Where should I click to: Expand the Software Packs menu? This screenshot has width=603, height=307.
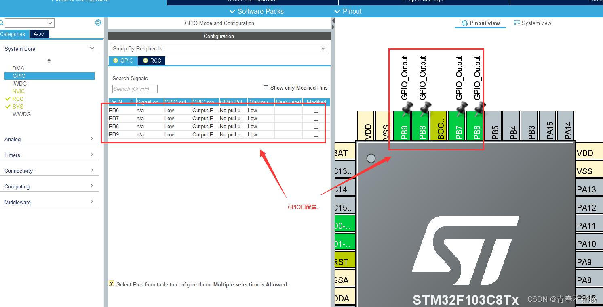[x=256, y=11]
